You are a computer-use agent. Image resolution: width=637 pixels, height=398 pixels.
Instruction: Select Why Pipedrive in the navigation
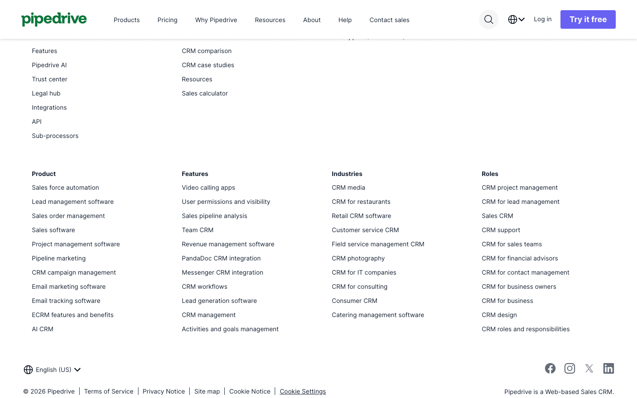pyautogui.click(x=216, y=20)
